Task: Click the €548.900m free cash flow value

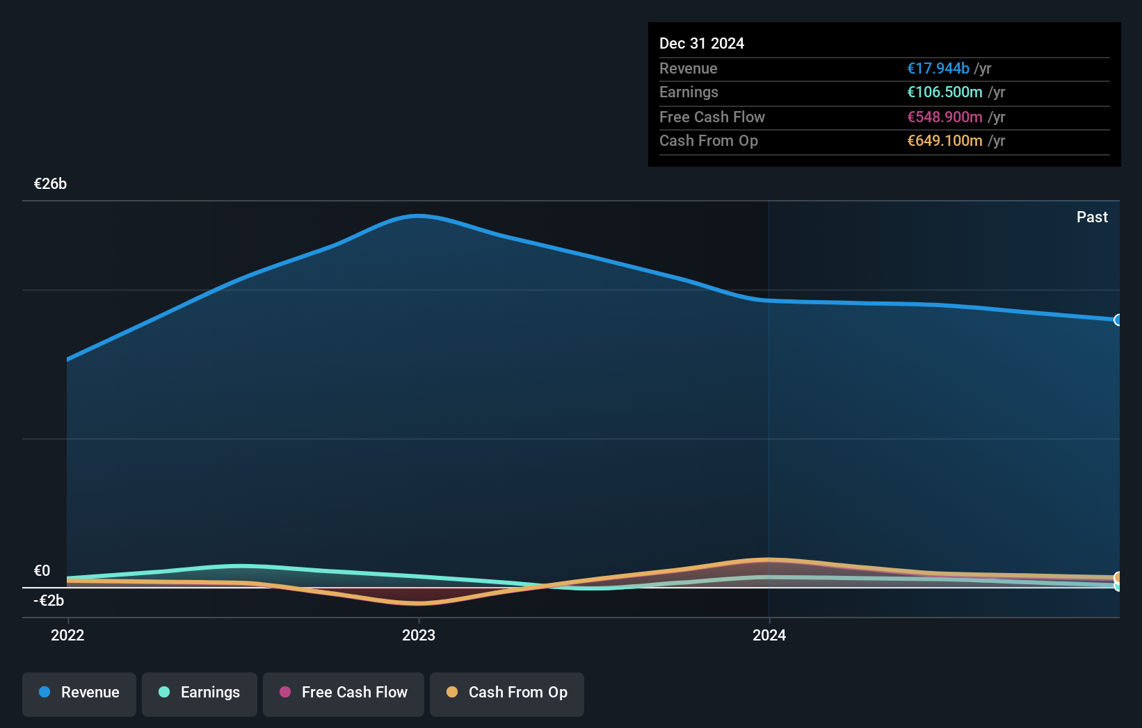Action: pos(944,117)
